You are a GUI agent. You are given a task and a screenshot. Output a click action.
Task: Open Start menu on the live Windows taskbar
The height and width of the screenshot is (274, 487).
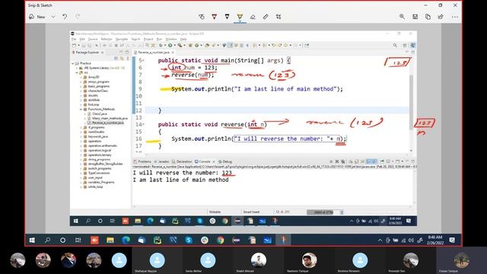pyautogui.click(x=32, y=240)
